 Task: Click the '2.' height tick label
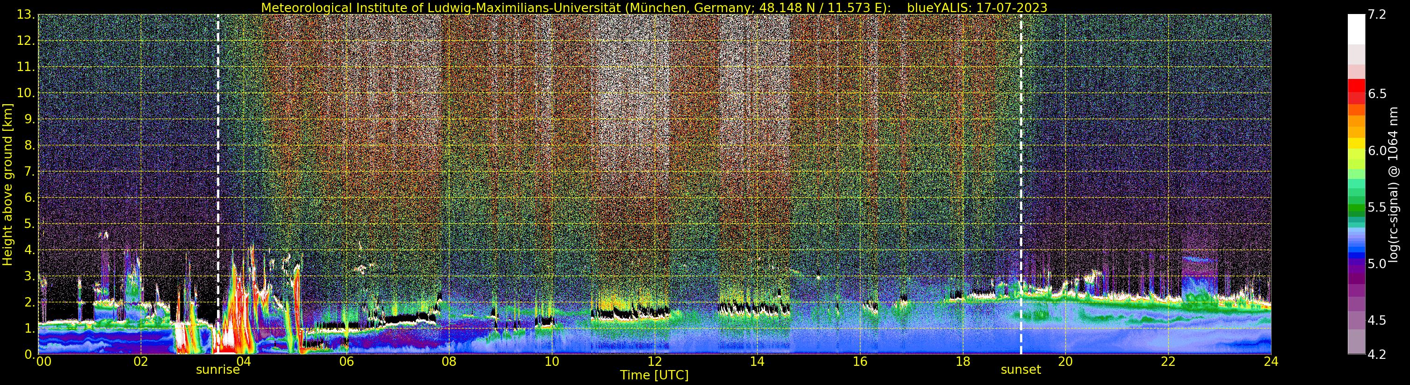[29, 302]
